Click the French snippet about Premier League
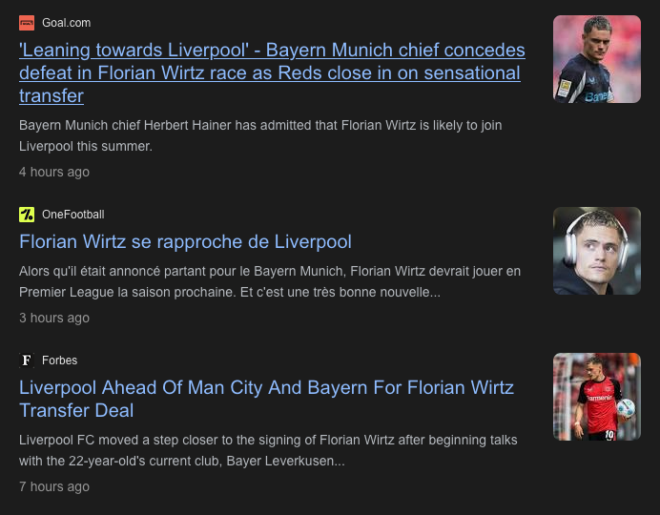The height and width of the screenshot is (515, 660). pyautogui.click(x=270, y=281)
